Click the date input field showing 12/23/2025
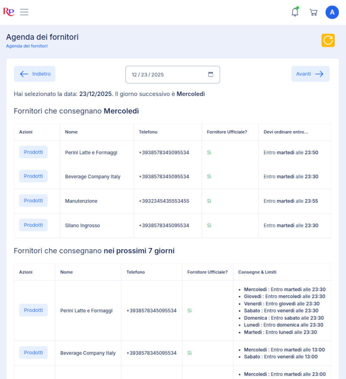346x379 pixels. [x=164, y=74]
